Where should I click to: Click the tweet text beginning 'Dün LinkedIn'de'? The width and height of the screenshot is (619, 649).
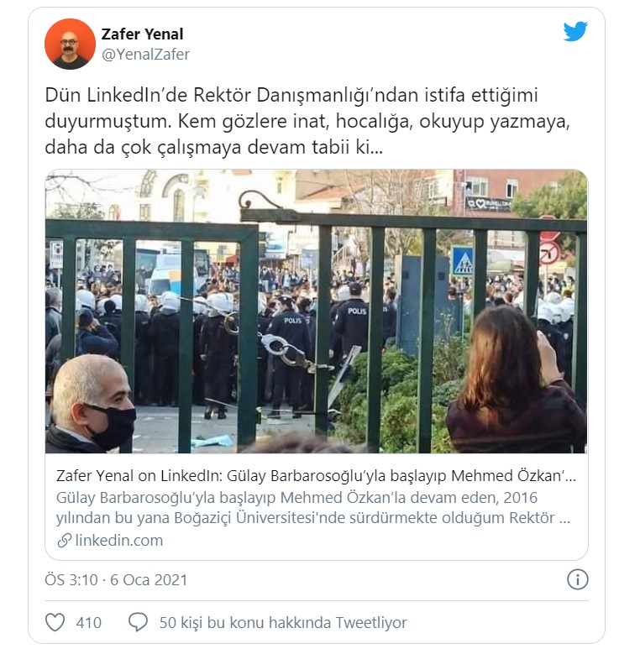[x=307, y=121]
